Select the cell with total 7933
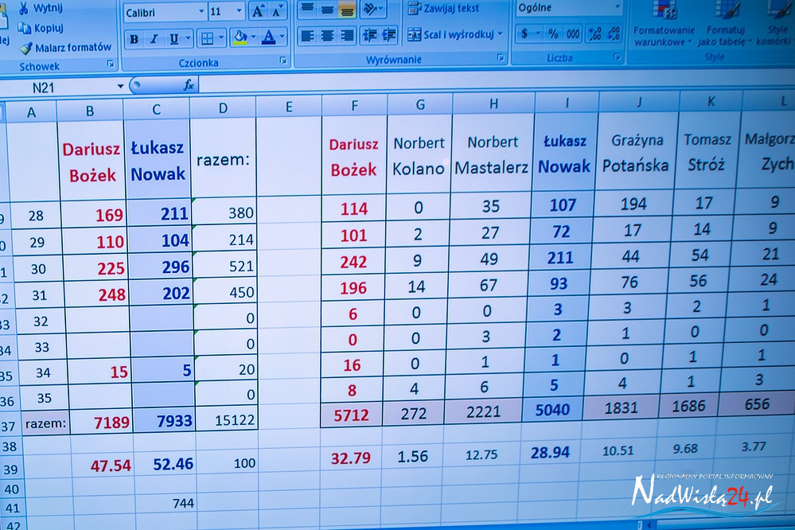 [x=162, y=420]
